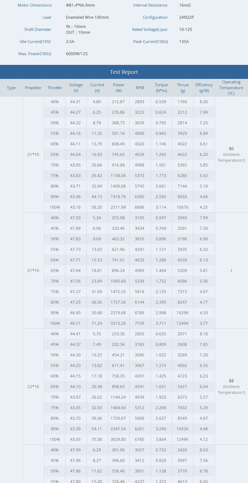Click the Peak Current(180s) label
This screenshot has width=248, height=483.
point(150,42)
